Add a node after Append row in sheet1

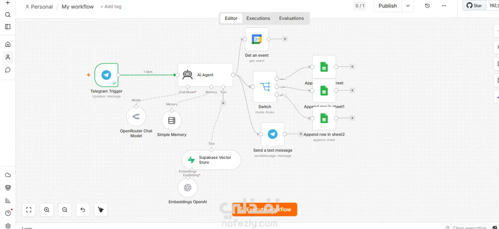[352, 90]
